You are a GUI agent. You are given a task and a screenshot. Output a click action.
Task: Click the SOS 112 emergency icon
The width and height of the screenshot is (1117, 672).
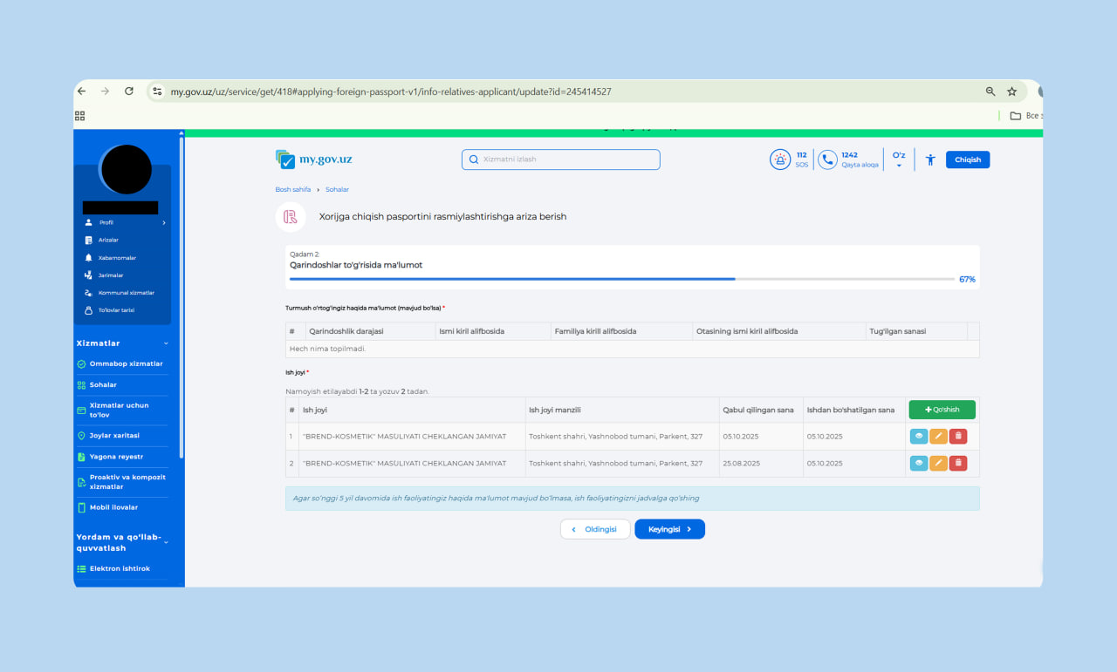point(779,160)
